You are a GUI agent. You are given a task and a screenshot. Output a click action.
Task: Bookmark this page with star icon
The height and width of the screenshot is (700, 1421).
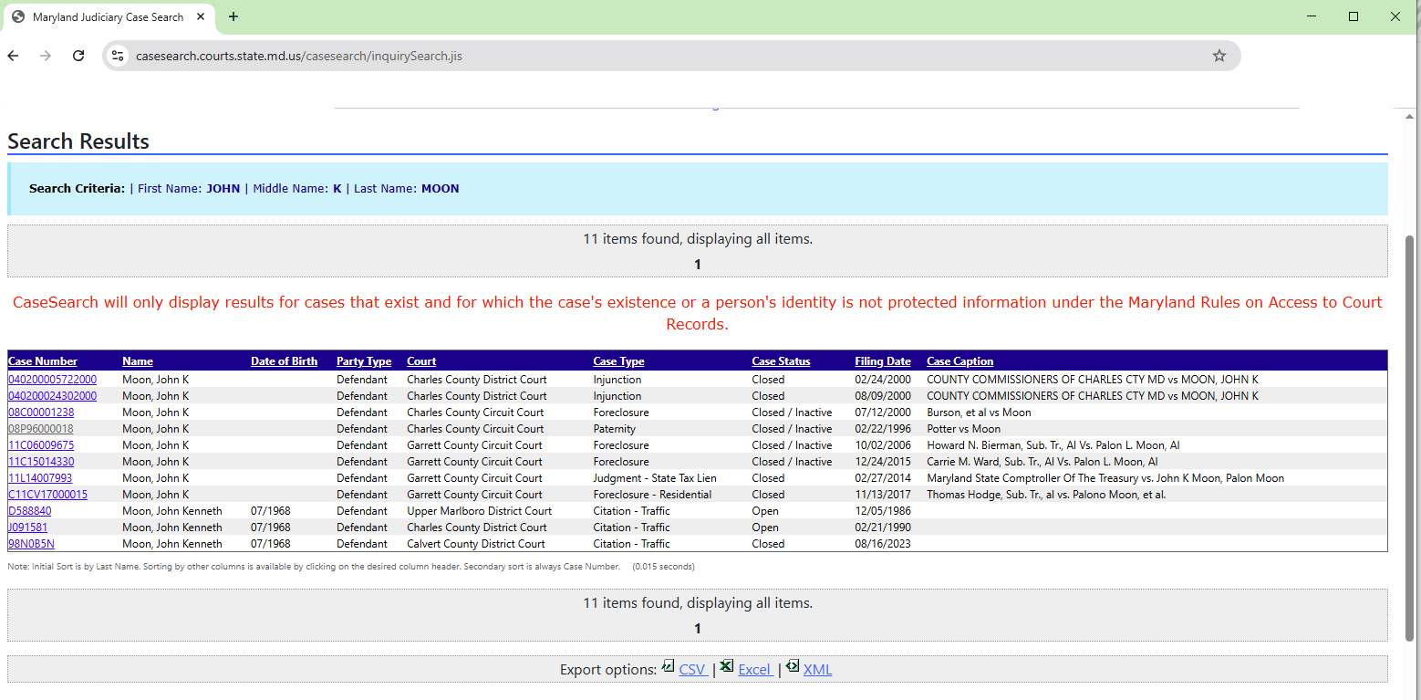click(1219, 56)
